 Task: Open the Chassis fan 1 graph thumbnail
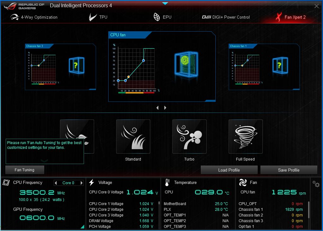[x=247, y=68]
